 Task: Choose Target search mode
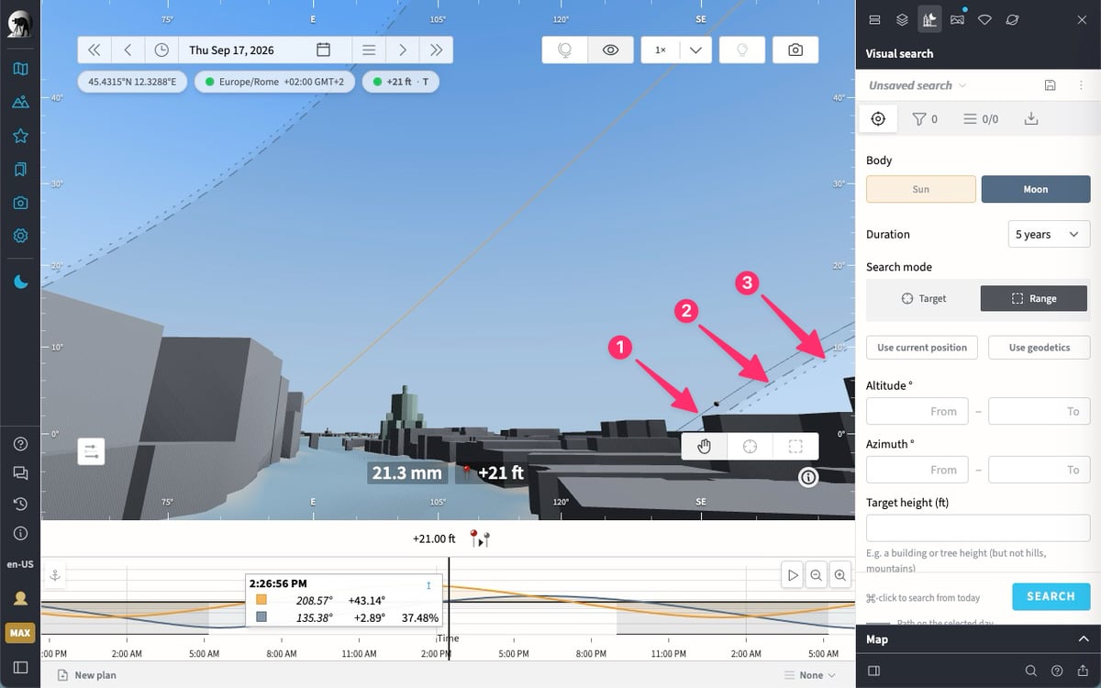(923, 298)
